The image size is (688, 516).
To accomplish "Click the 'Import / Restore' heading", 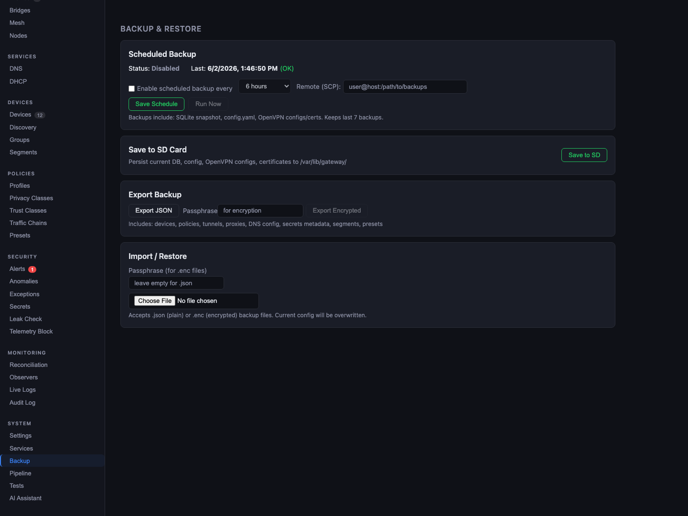I will [x=158, y=257].
